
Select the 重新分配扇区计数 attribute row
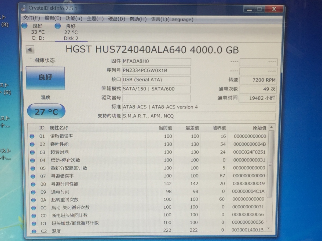(x=148, y=168)
